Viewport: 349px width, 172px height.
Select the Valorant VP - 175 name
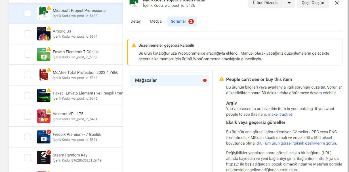[x=68, y=114]
